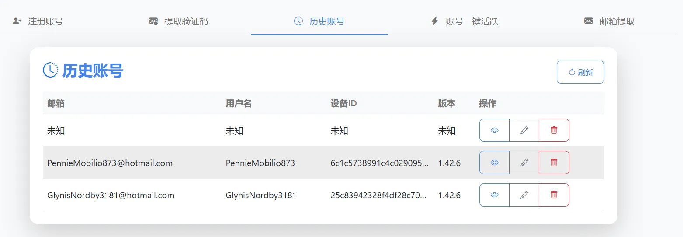683x237 pixels.
Task: View details of GlynisNordby3181 account
Action: point(494,195)
